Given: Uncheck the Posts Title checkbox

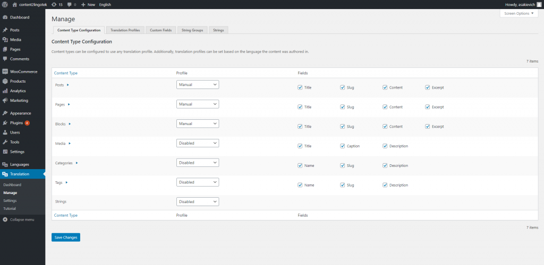Looking at the screenshot, I should click(300, 87).
